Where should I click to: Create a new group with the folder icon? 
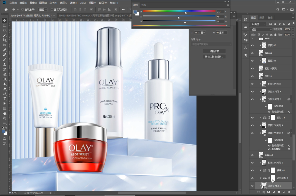click(x=279, y=192)
